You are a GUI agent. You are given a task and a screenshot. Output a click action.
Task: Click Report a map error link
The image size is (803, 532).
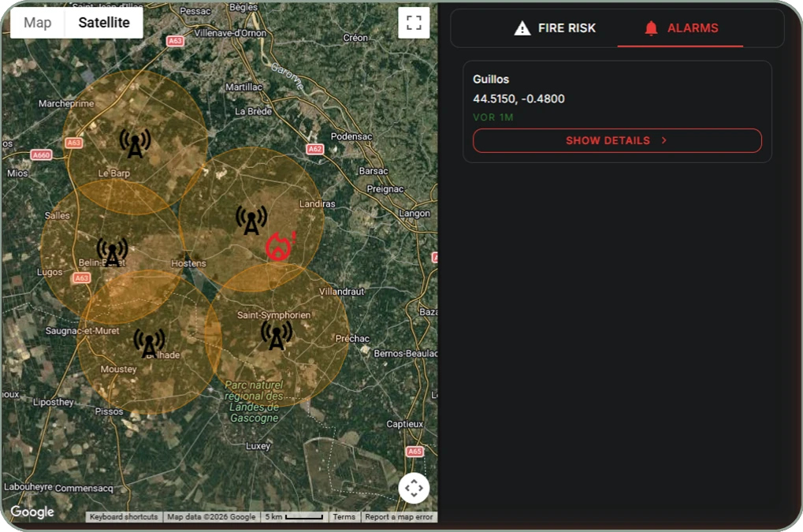click(x=399, y=517)
